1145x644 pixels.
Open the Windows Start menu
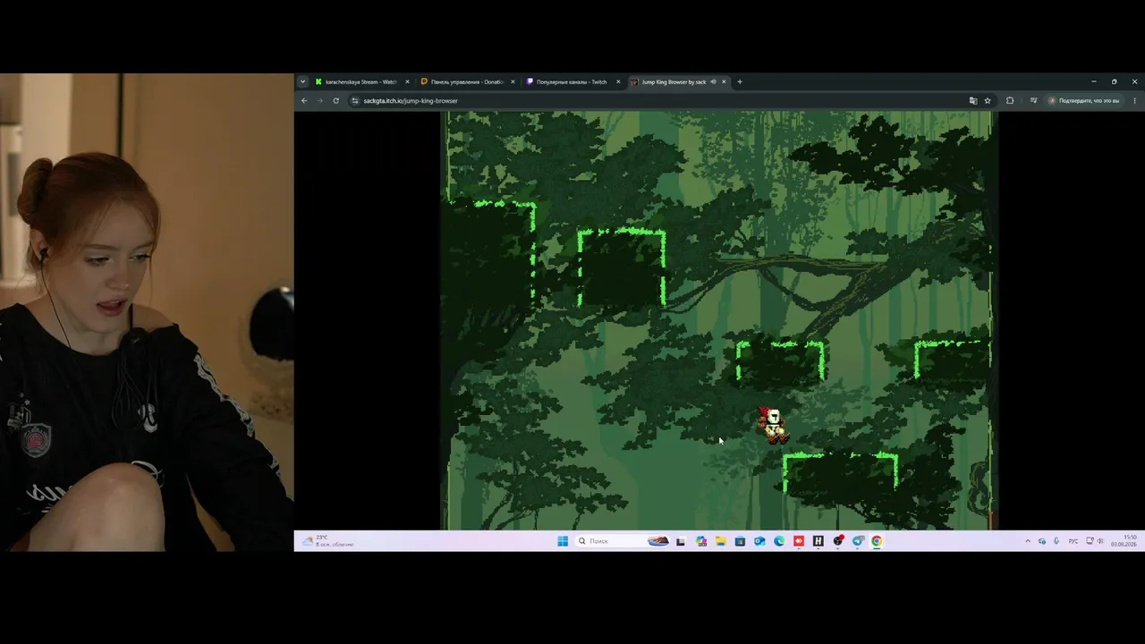tap(563, 541)
